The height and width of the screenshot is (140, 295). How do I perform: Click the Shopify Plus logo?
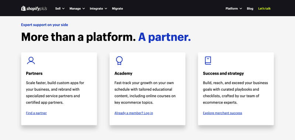34,8
